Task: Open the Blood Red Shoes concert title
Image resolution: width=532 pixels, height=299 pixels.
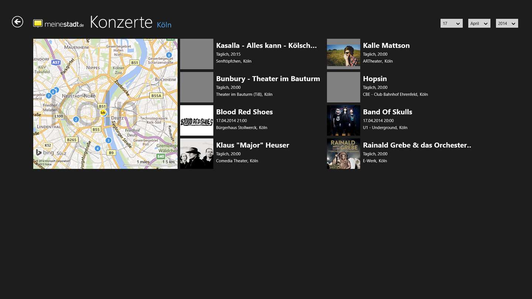Action: 244,112
